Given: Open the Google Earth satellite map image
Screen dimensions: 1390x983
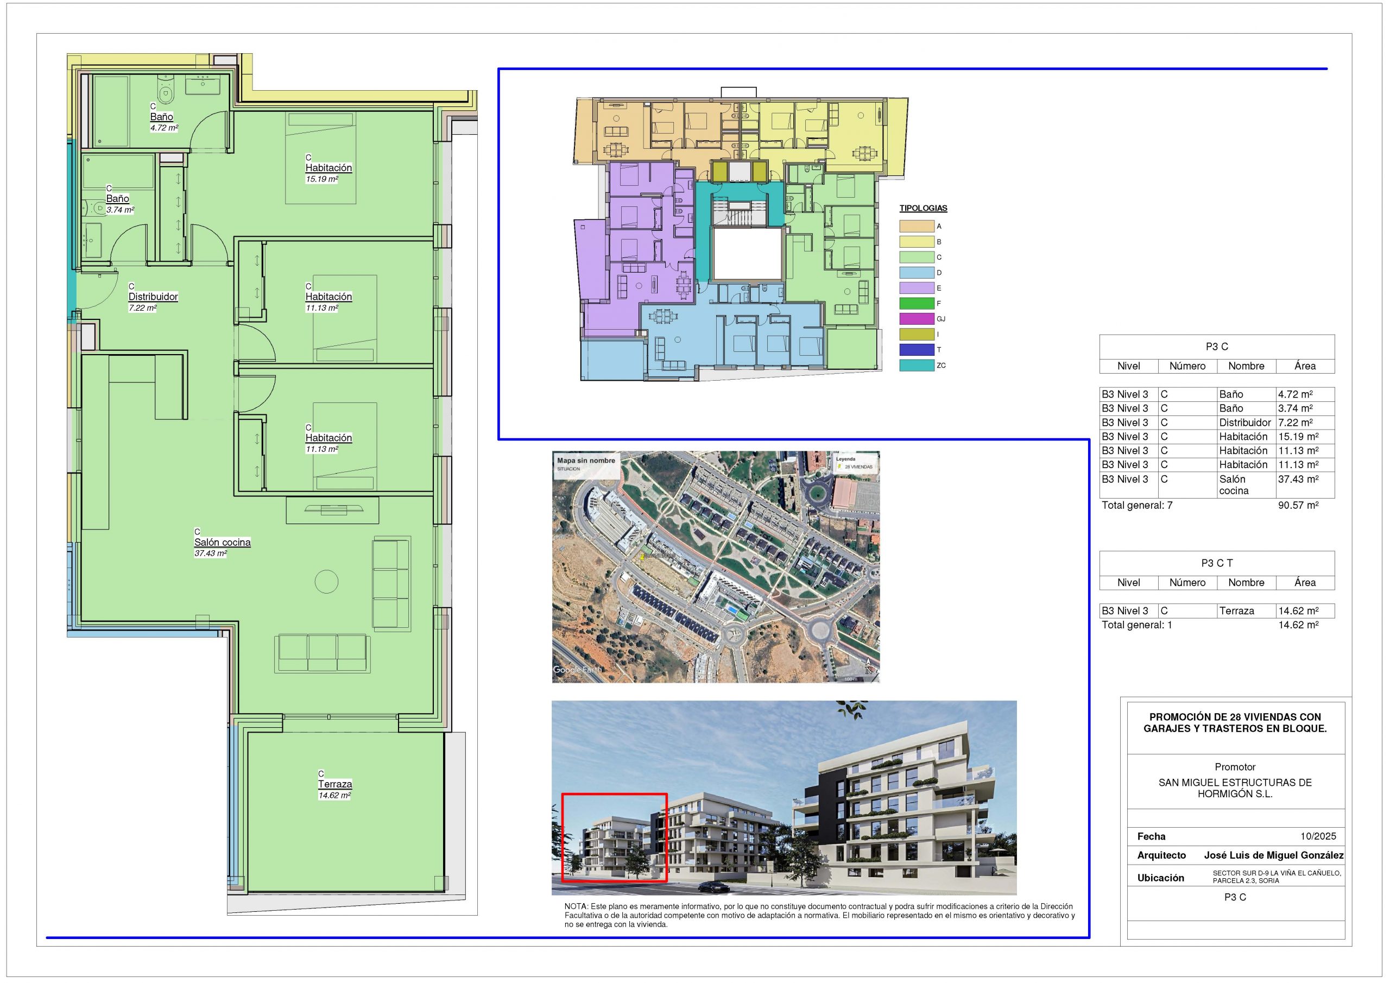Looking at the screenshot, I should (x=716, y=567).
